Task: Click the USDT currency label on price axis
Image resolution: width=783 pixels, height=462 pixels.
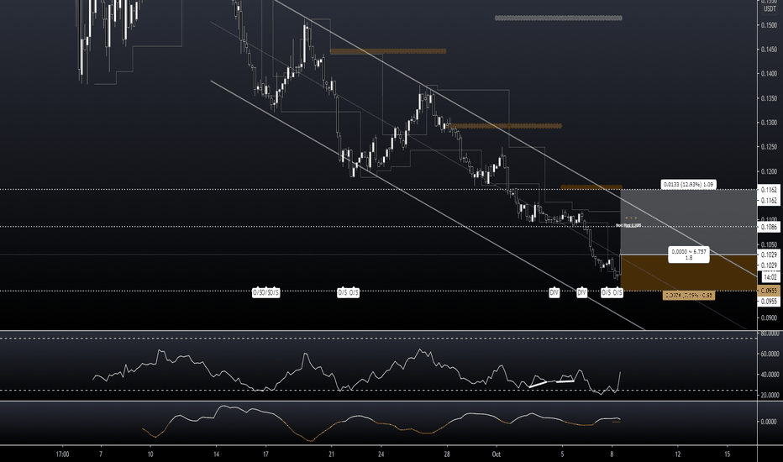Action: coord(770,9)
